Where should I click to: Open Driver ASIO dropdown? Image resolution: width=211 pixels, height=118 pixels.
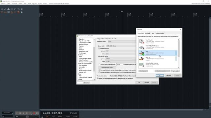[x=121, y=46]
